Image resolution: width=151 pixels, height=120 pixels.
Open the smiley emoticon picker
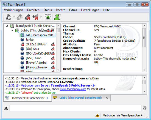tap(144, 108)
